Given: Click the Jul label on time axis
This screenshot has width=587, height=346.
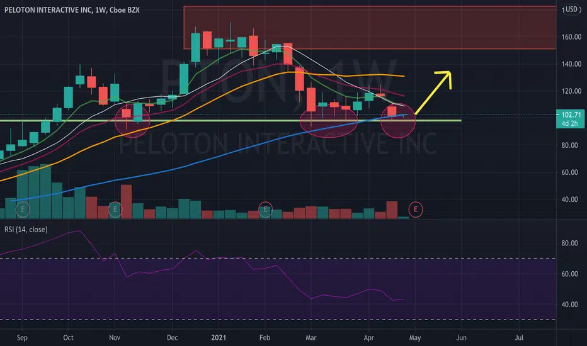Looking at the screenshot, I should pyautogui.click(x=519, y=338).
